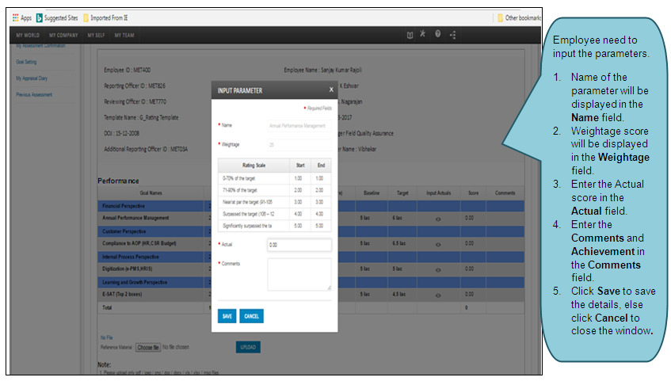This screenshot has width=671, height=381.
Task: Click Target column header
Action: 402,193
